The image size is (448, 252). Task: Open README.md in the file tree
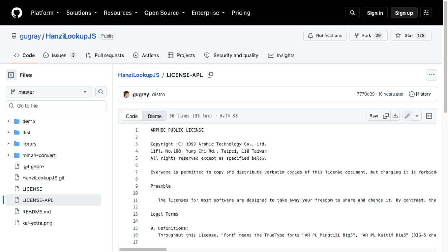point(36,212)
